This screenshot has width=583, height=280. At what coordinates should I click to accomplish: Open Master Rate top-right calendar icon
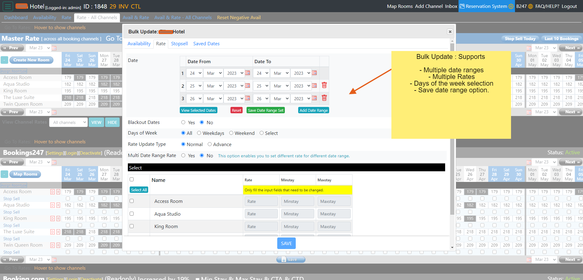pos(529,48)
